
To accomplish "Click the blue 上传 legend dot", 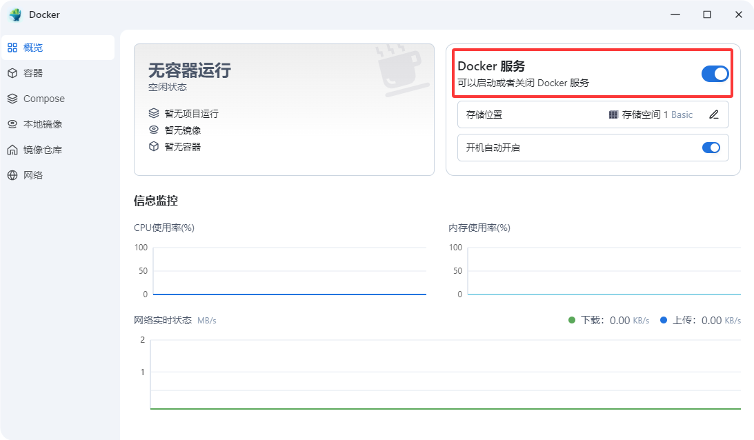I will (x=664, y=320).
